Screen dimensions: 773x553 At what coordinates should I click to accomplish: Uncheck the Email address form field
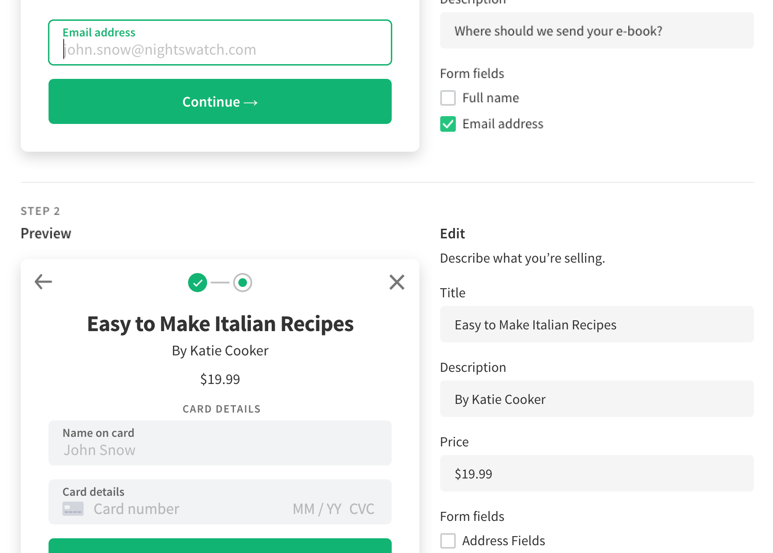(x=448, y=124)
